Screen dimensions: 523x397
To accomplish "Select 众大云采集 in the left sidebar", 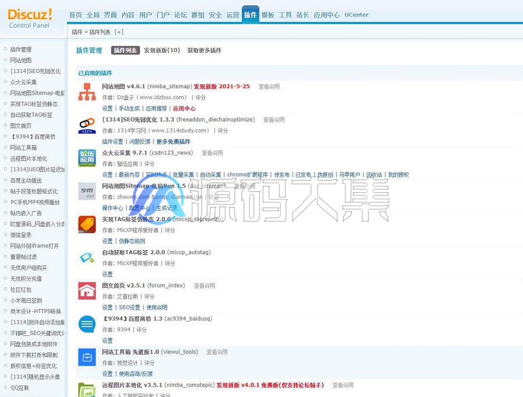I will pos(23,82).
